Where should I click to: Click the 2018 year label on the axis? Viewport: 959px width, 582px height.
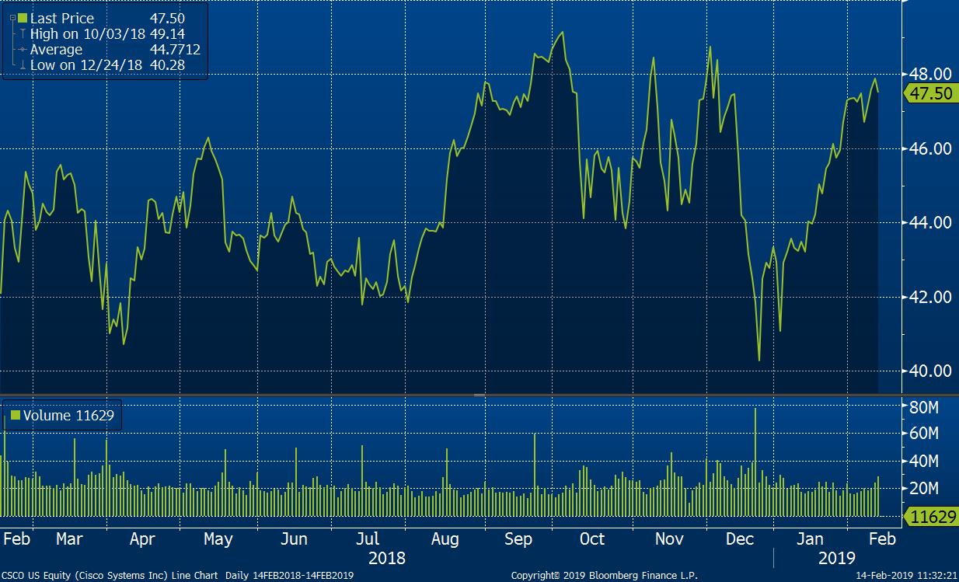(385, 558)
